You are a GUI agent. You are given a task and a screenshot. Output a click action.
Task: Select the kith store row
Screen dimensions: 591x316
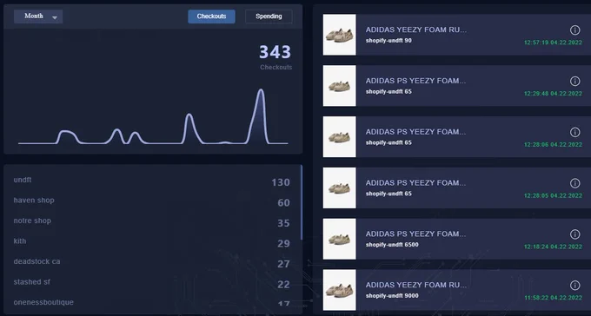coord(152,242)
